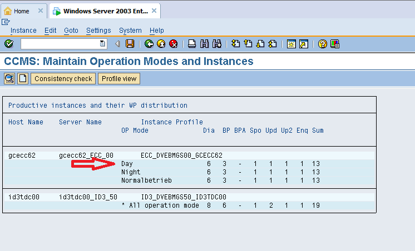Open the Instance menu
Viewport: 415px width, 251px height.
pos(23,31)
